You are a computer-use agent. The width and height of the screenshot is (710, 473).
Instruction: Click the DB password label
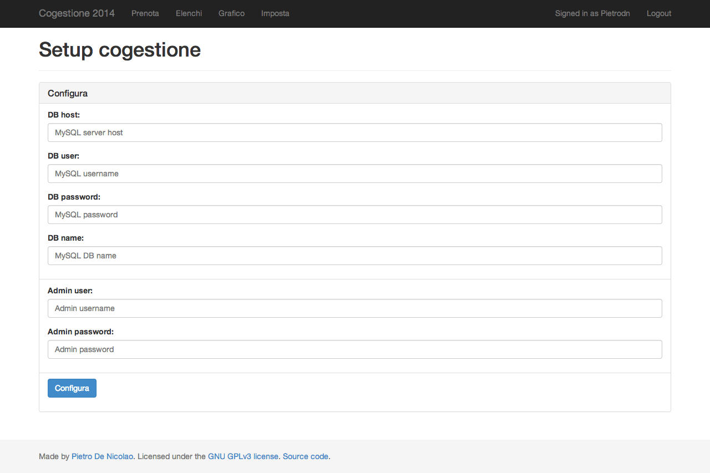point(74,197)
